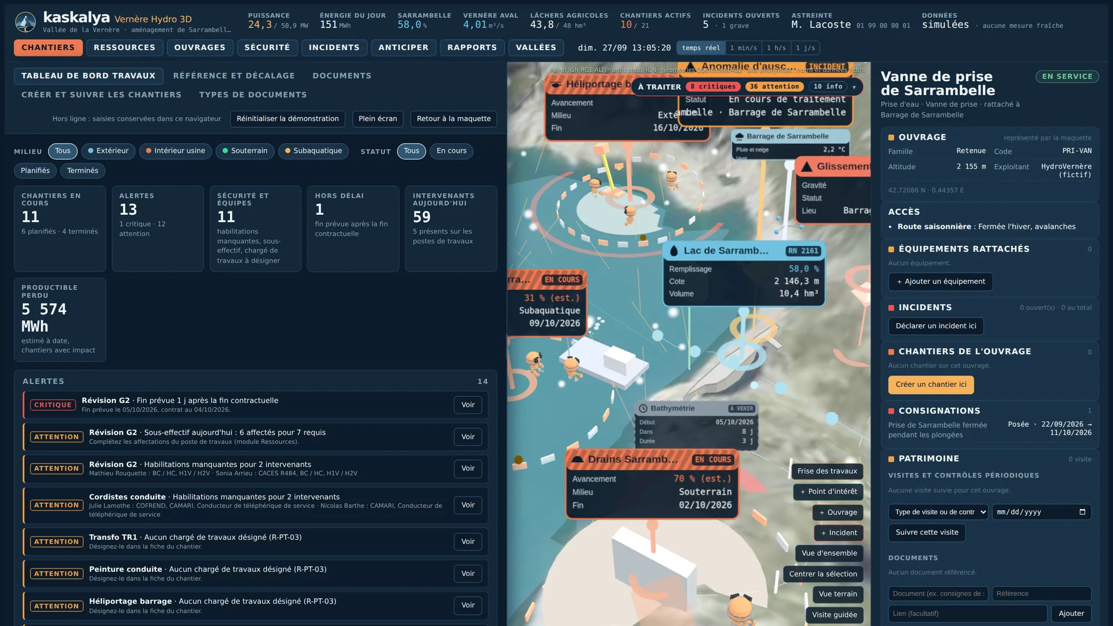Set simulation speed to 1 h/s

pos(776,48)
